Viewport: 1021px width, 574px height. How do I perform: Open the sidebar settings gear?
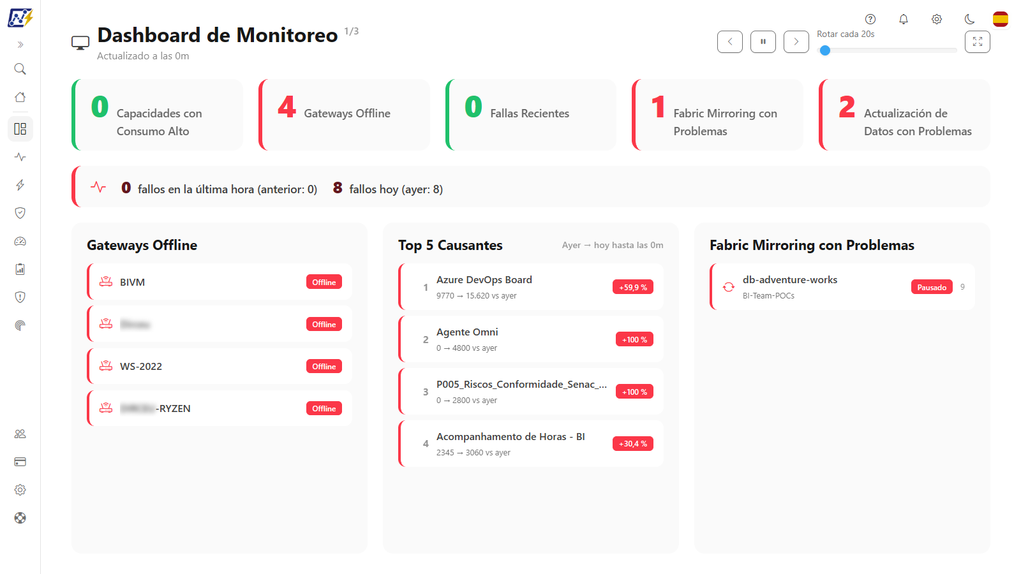click(20, 490)
